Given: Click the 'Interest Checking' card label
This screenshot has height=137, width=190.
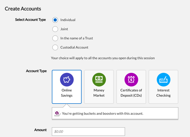Looking at the screenshot, I should click(x=164, y=93).
